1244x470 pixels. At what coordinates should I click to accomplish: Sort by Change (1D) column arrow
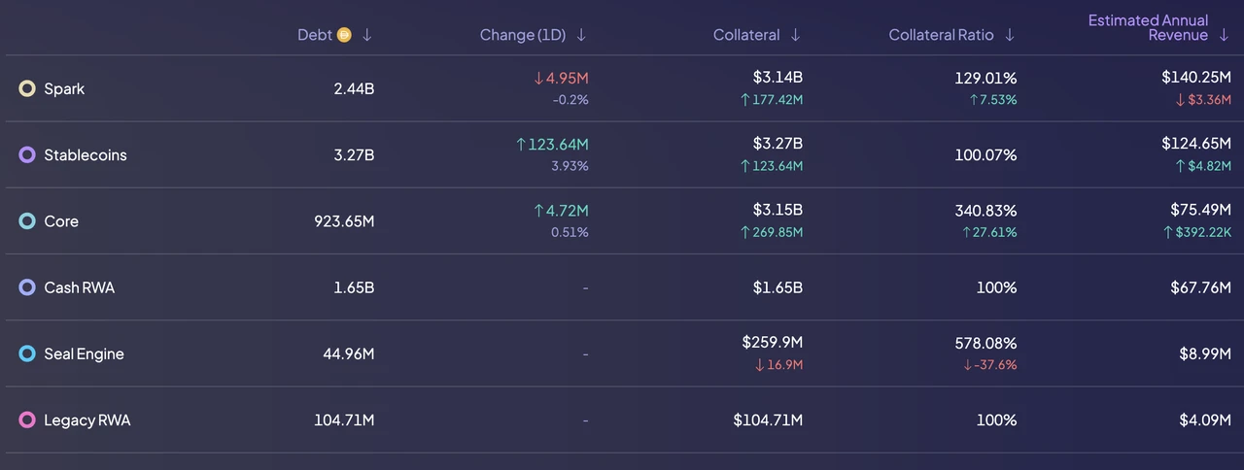(x=581, y=35)
